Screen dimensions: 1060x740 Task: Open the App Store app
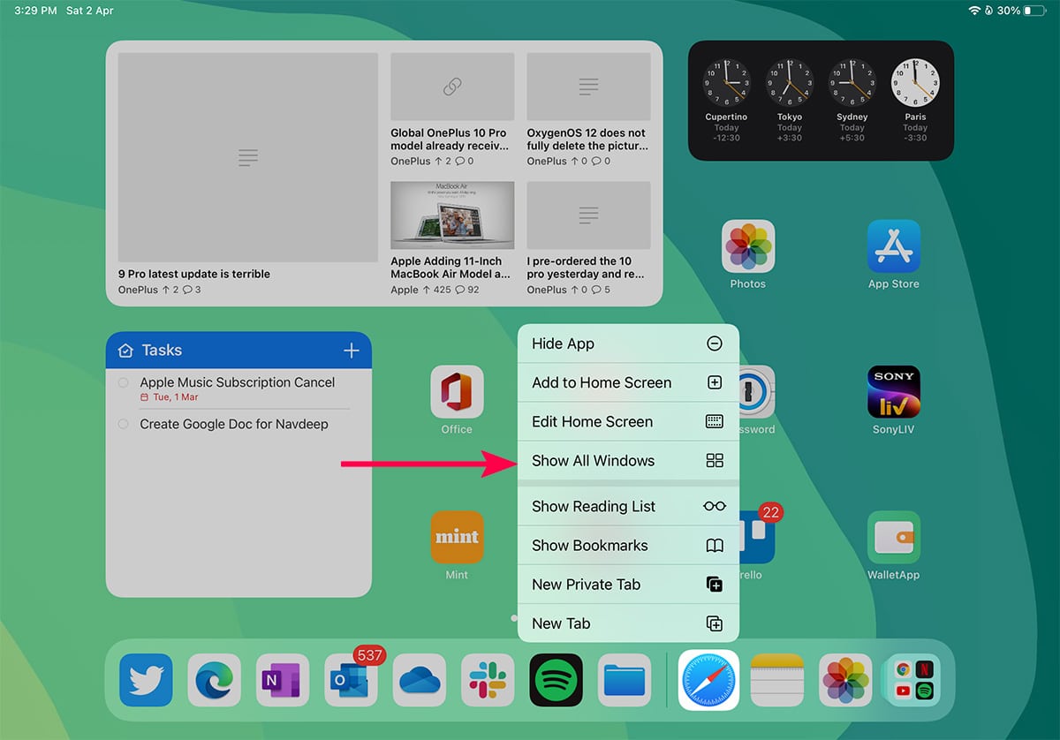pos(893,246)
